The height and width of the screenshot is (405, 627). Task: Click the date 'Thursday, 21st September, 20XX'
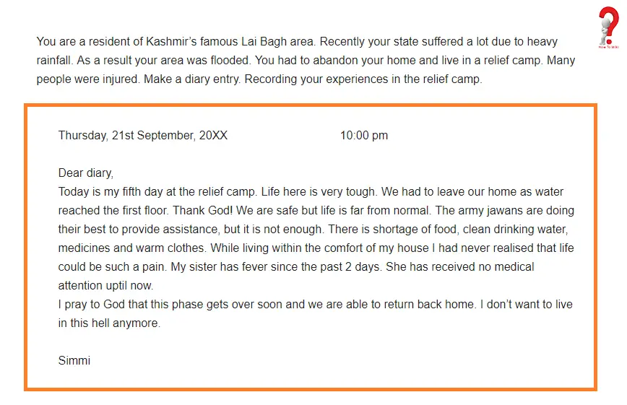coord(143,136)
